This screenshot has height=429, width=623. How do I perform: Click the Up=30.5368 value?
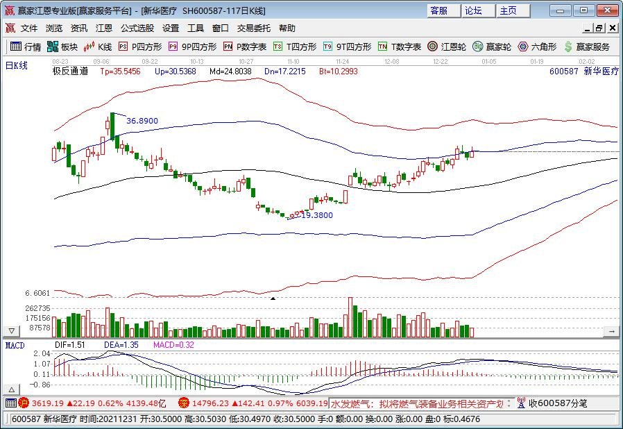pos(176,71)
